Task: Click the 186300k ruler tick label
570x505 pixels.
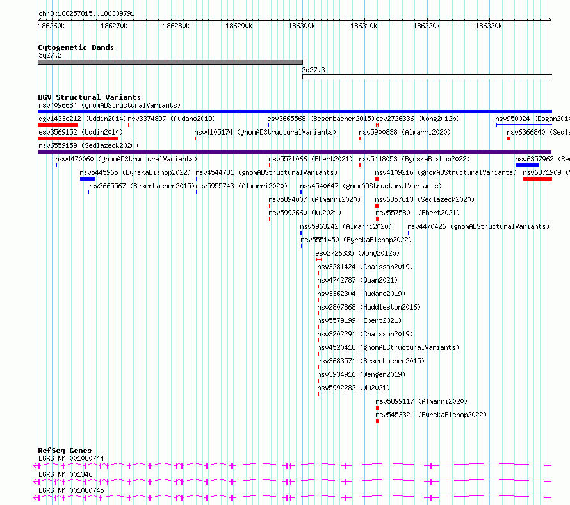Action: (302, 26)
